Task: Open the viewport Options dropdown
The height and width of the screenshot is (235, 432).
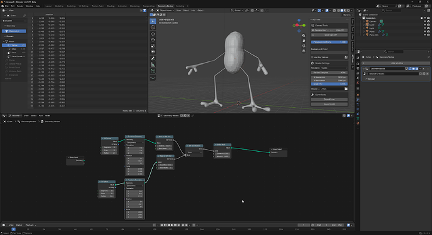Action: [x=347, y=15]
